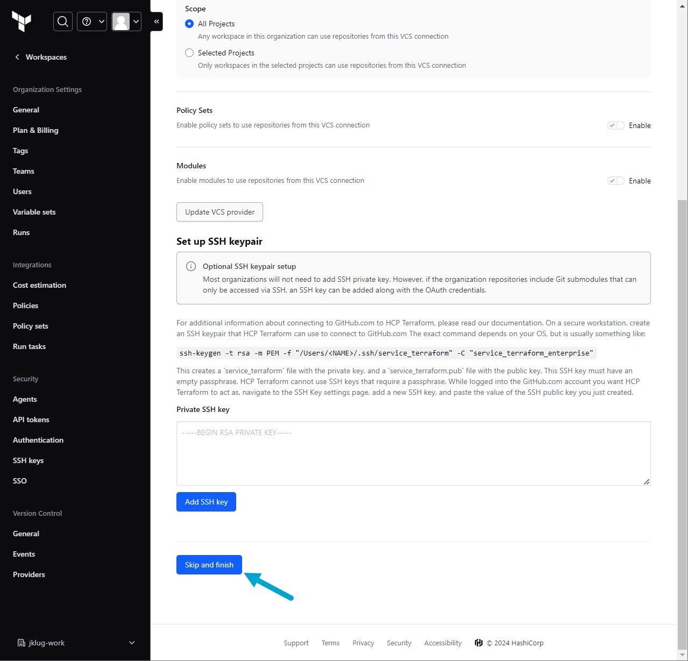Open the help menu dropdown
Image resolution: width=688 pixels, height=661 pixels.
pyautogui.click(x=92, y=22)
